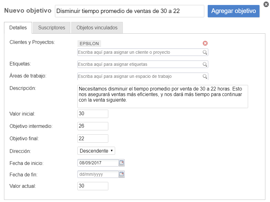Open calendar picker for Fecha de inicio
This screenshot has width=270, height=202.
pyautogui.click(x=122, y=163)
